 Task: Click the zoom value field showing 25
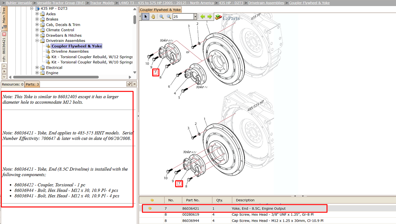183,17
